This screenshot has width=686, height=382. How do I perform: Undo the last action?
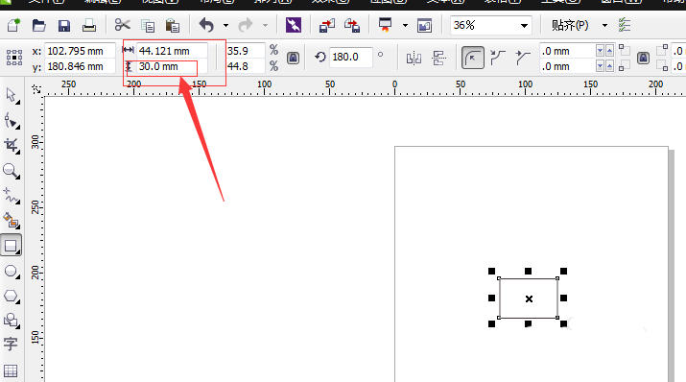coord(206,25)
